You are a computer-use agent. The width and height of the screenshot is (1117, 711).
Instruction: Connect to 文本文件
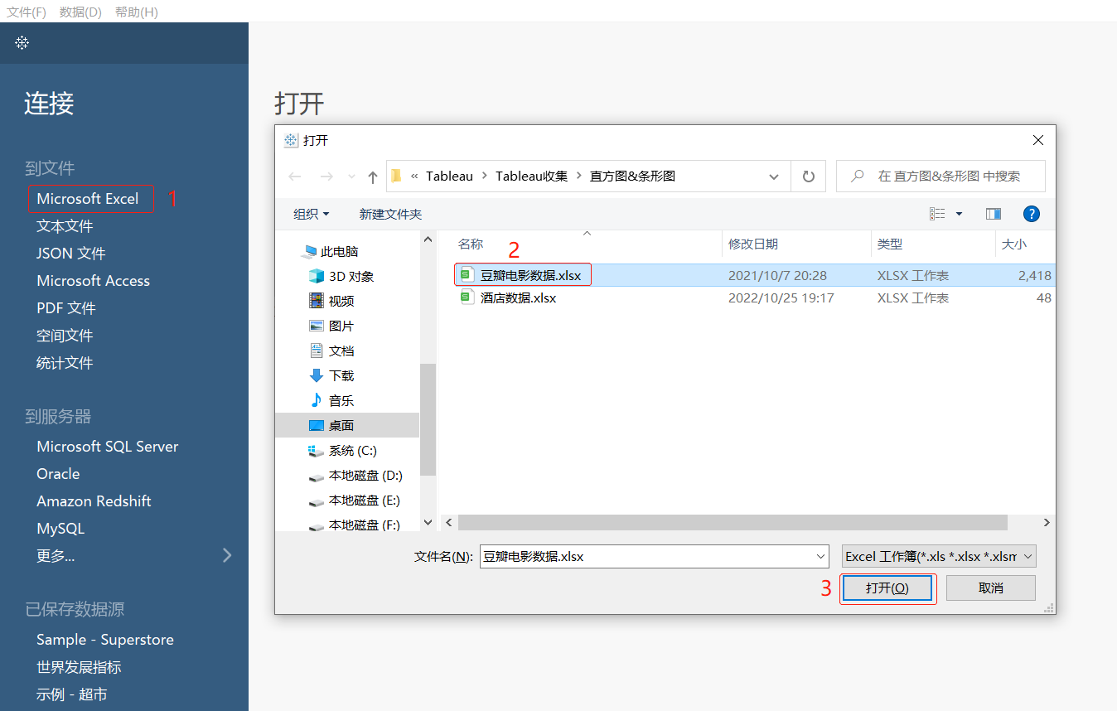[65, 226]
